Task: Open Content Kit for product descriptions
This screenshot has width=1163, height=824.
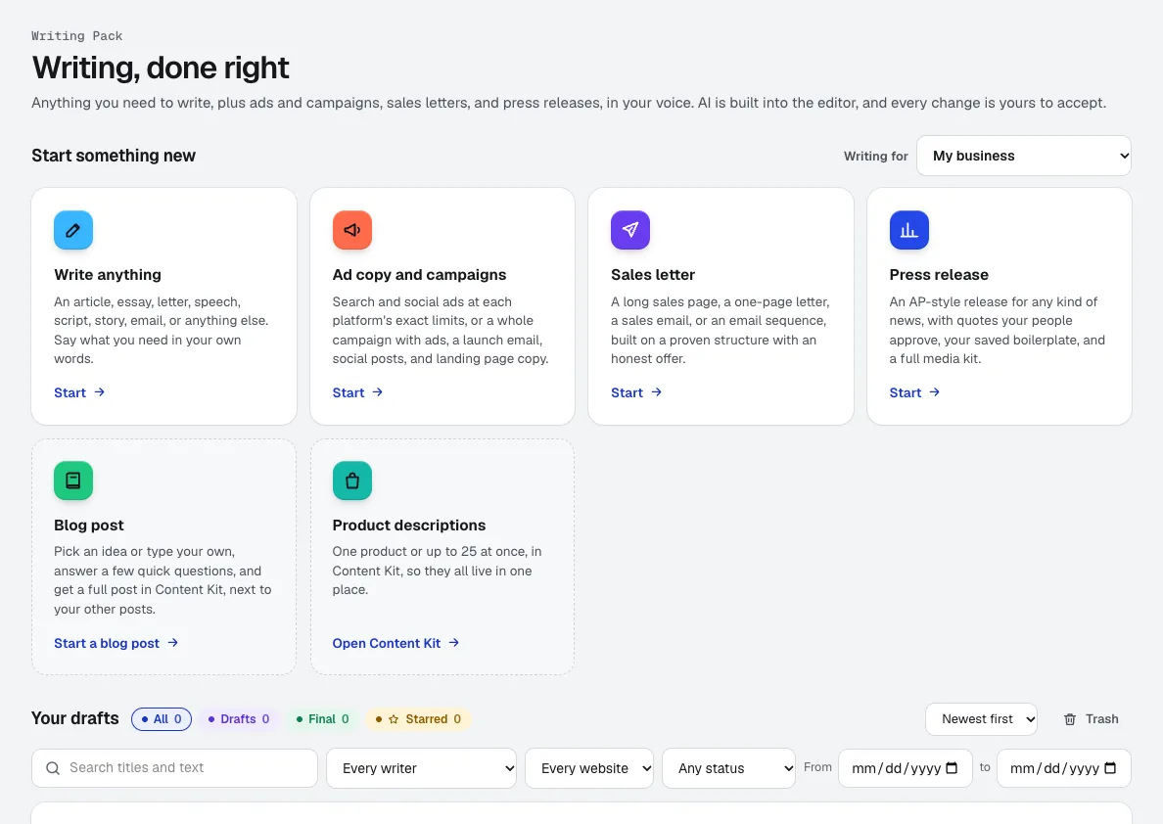Action: [396, 643]
